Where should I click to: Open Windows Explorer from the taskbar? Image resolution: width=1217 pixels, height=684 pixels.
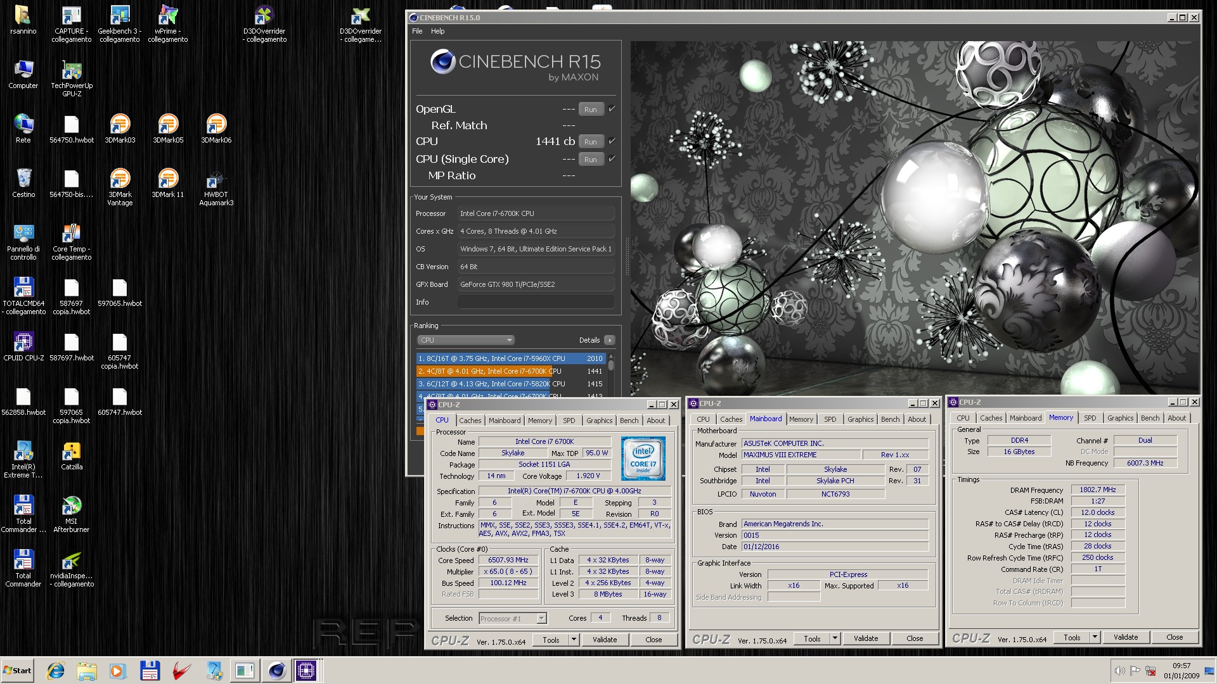[87, 671]
